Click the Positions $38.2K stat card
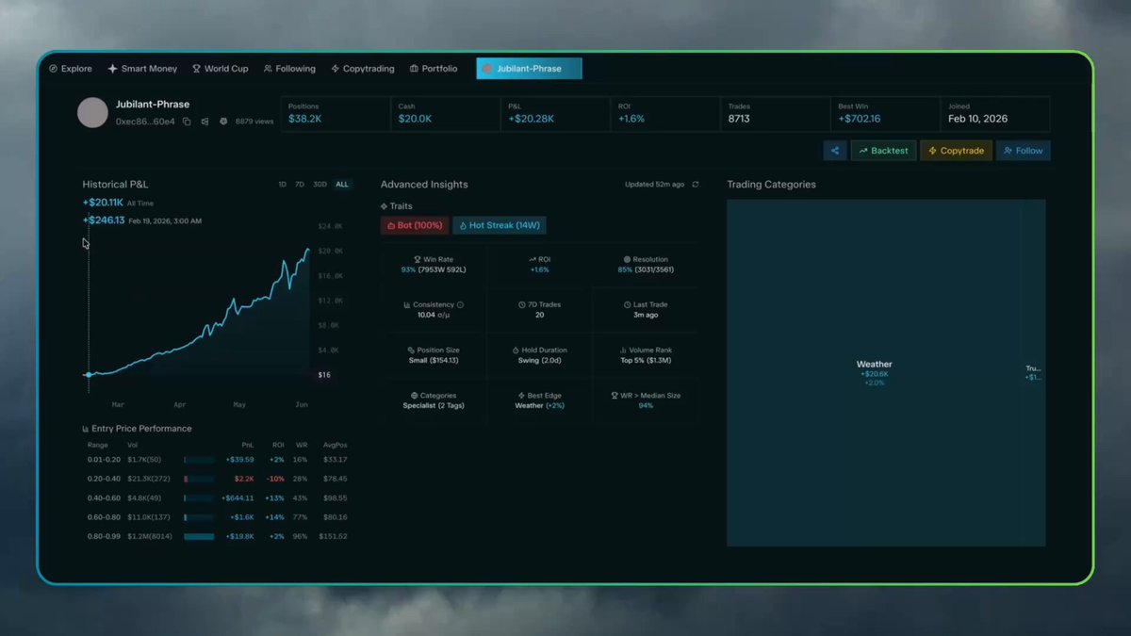The image size is (1131, 636). (x=336, y=113)
